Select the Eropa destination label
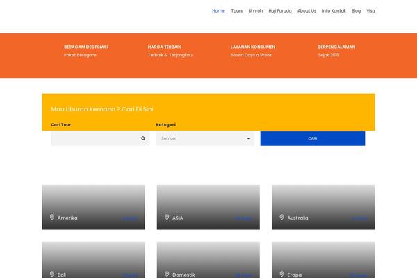Image resolution: width=417 pixels, height=278 pixels. click(295, 275)
